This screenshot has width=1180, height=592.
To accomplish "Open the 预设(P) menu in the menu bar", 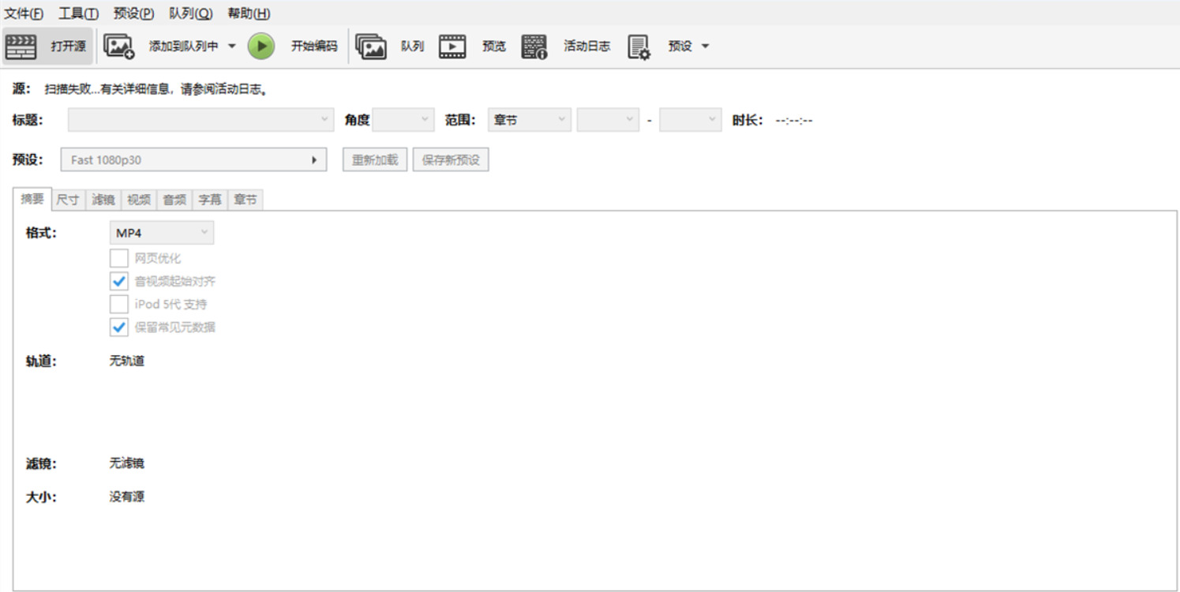I will click(133, 13).
